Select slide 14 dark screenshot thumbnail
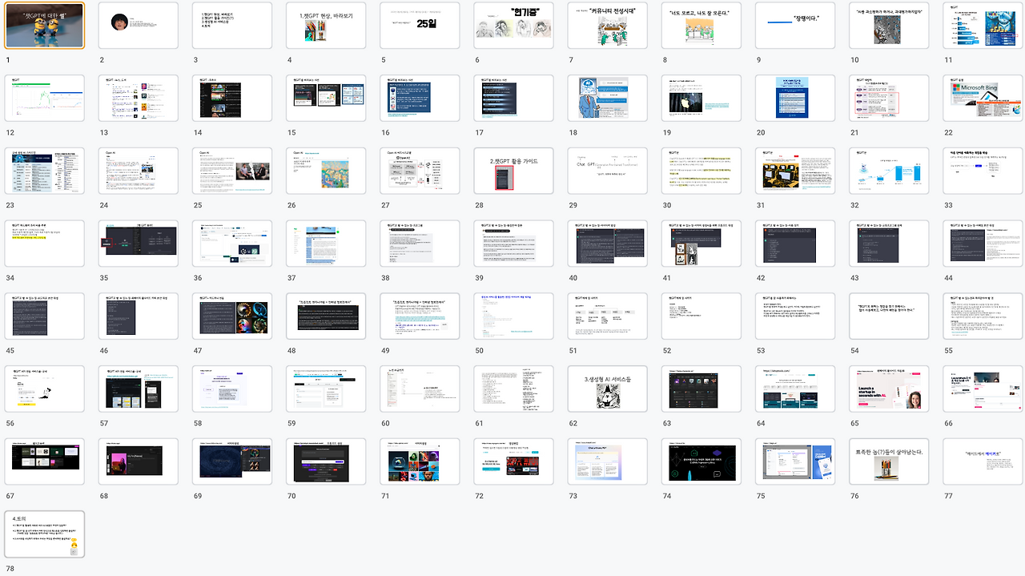1025x576 pixels. [x=232, y=98]
